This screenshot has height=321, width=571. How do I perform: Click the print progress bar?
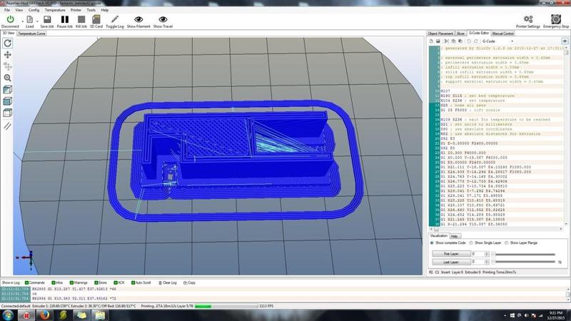226,307
